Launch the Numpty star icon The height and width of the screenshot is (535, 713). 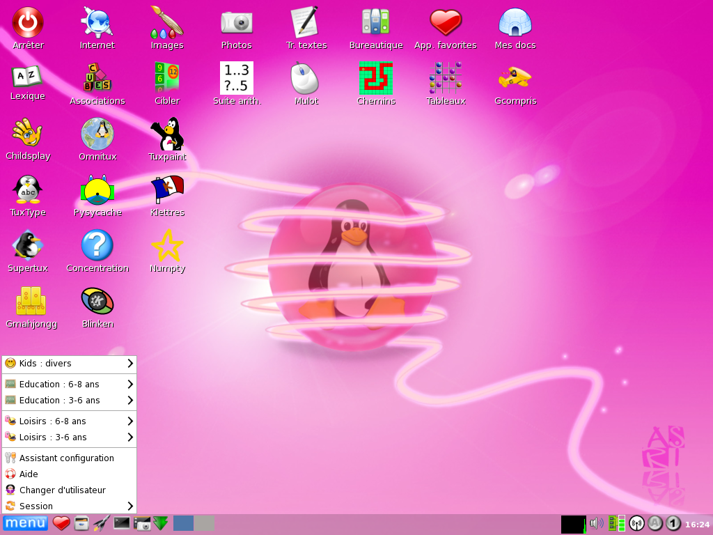click(x=167, y=245)
